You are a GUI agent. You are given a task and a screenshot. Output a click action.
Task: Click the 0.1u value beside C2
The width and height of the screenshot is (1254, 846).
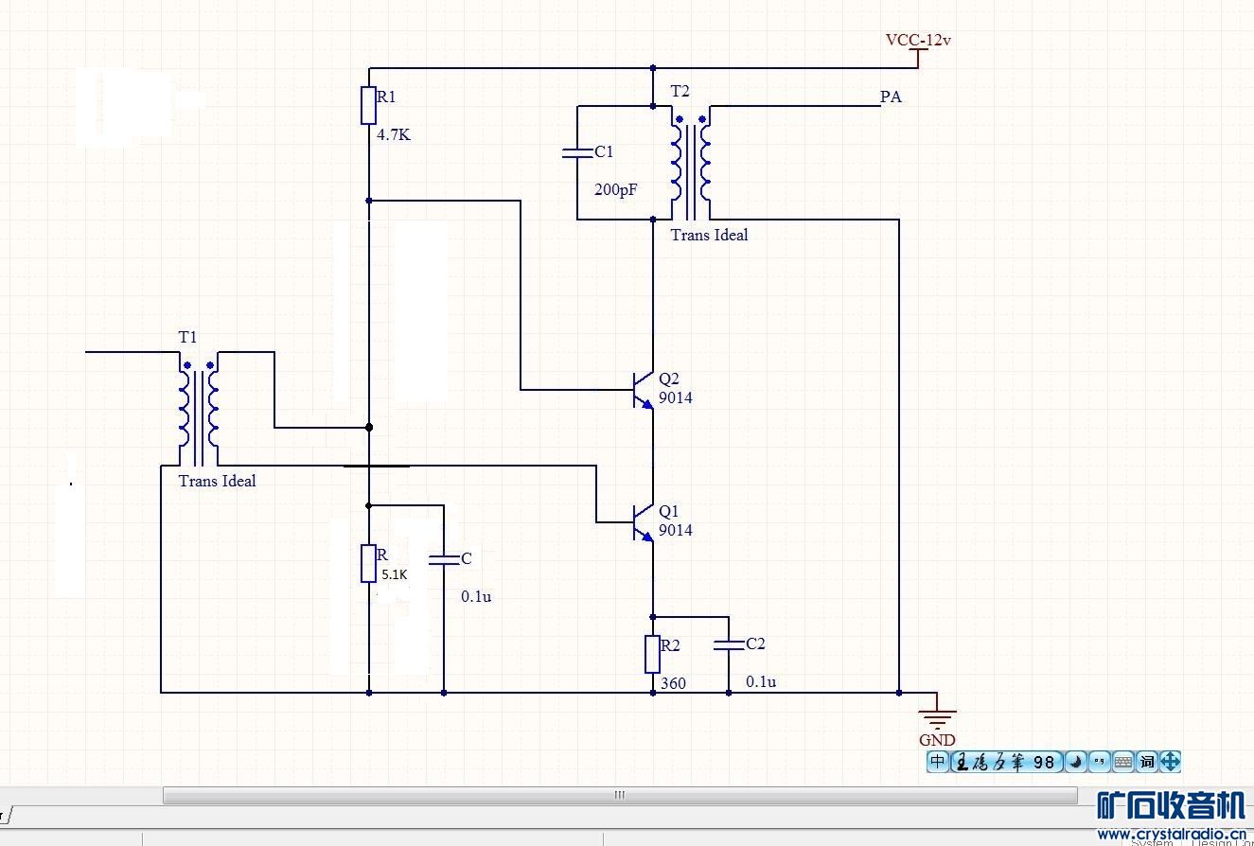[761, 681]
